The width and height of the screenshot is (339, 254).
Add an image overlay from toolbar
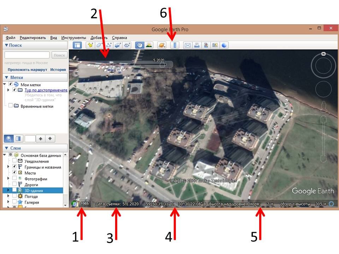coord(118,45)
